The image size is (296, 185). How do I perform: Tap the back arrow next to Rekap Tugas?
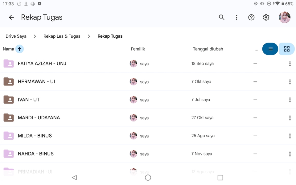click(11, 18)
